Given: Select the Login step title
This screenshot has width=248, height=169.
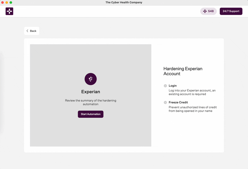Looking at the screenshot, I should (173, 86).
